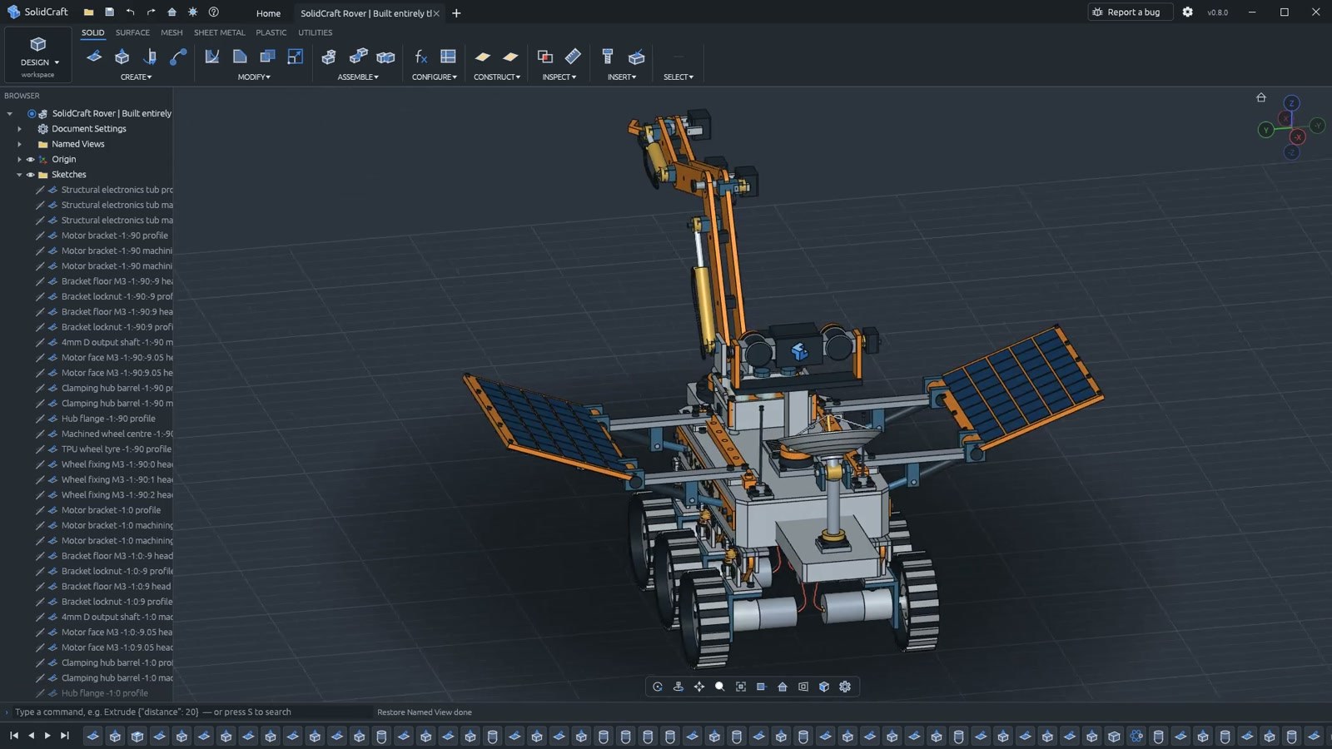Viewport: 1332px width, 749px height.
Task: Click the Save icon in title bar
Action: (x=109, y=12)
